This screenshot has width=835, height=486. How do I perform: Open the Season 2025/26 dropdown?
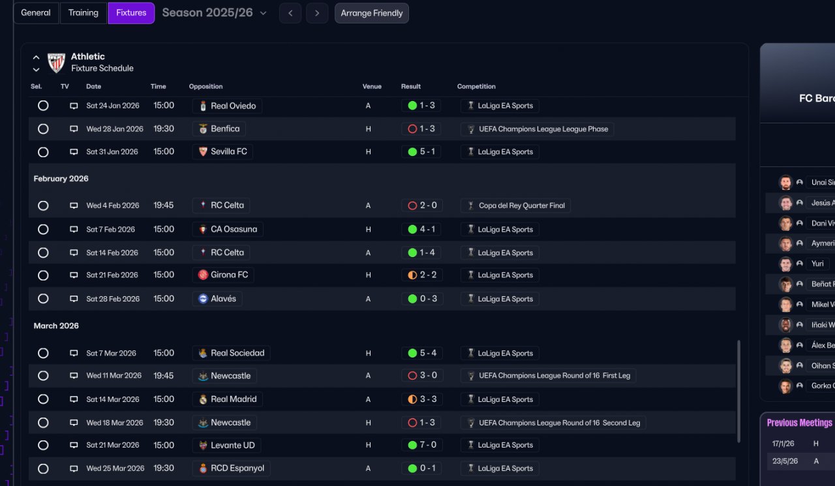click(263, 13)
